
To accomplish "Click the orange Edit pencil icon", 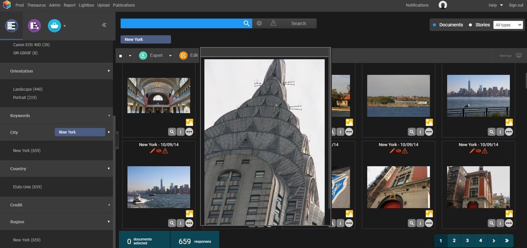I will click(184, 55).
